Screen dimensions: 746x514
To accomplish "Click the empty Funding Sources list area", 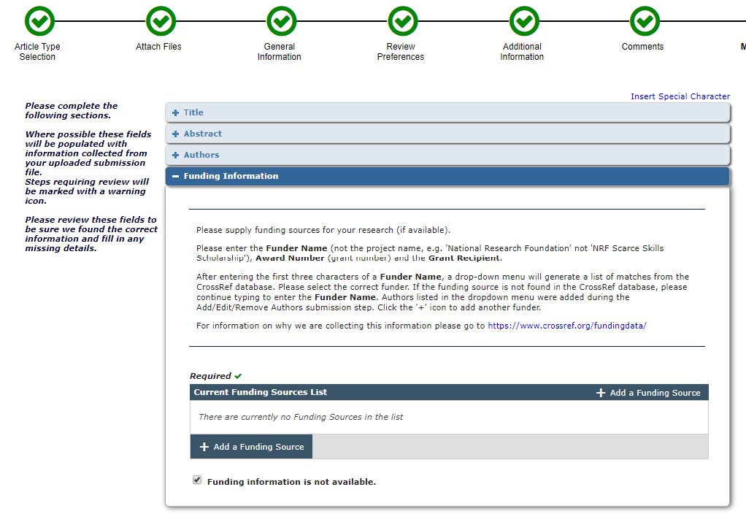I will point(448,417).
